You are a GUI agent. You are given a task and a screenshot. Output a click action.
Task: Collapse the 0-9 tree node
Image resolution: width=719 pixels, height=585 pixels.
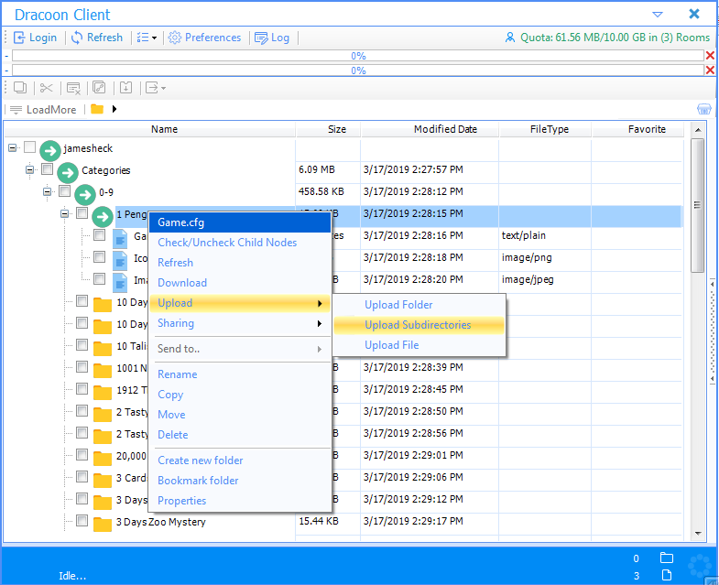(48, 191)
